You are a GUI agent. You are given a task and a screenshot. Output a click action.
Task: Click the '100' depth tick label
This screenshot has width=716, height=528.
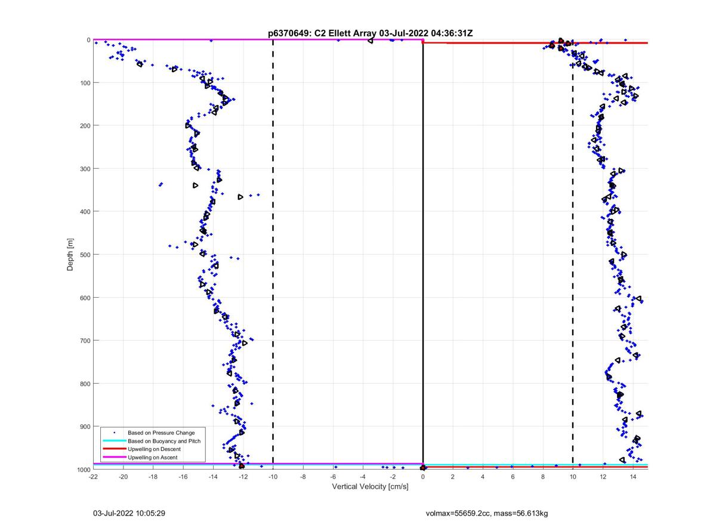click(85, 82)
